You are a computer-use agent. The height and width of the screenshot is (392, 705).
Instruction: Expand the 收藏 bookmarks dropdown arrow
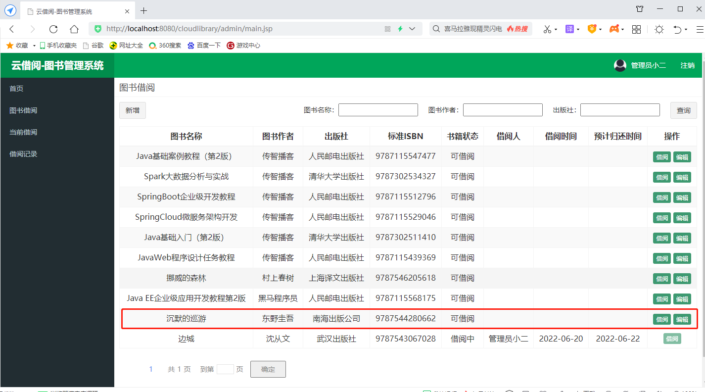(x=34, y=46)
